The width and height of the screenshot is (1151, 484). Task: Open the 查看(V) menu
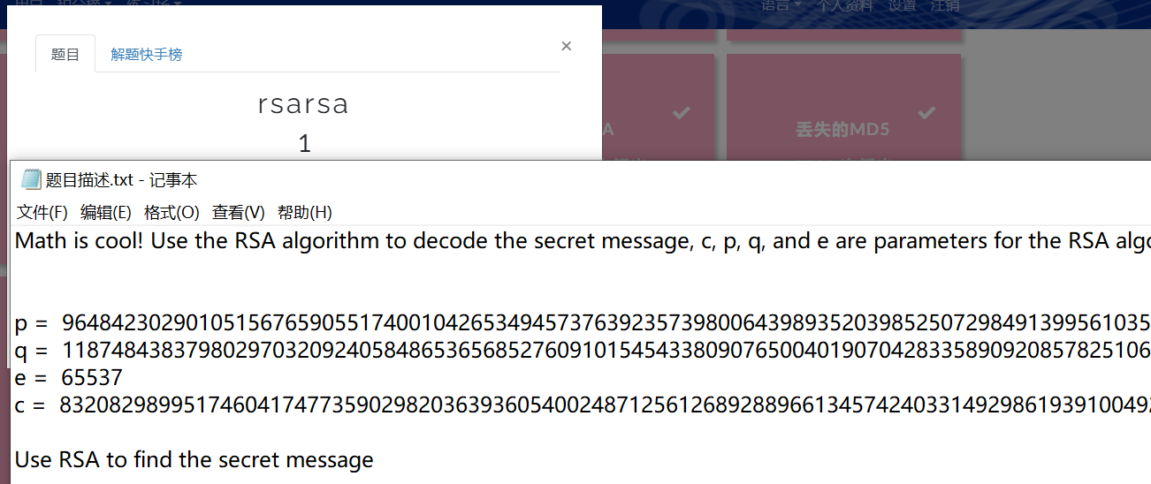(239, 212)
